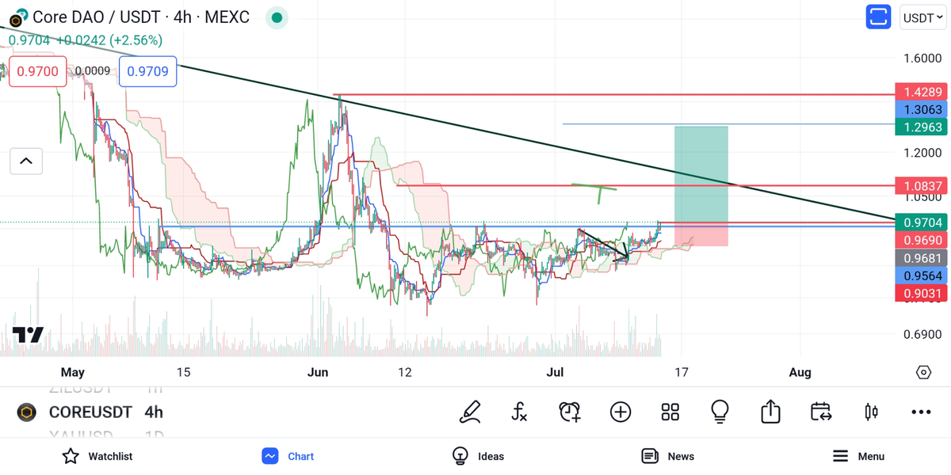
Task: Open the indicators fx menu
Action: pos(519,412)
